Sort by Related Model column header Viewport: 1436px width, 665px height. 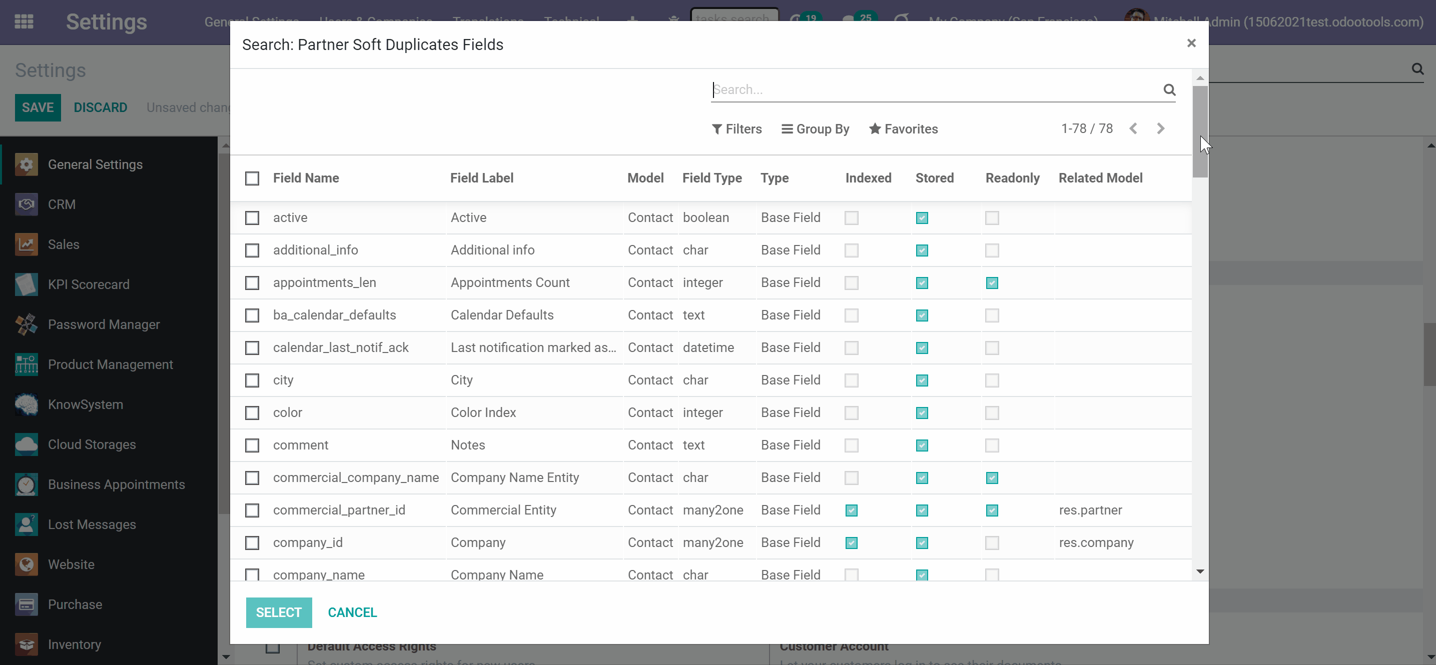(x=1100, y=177)
